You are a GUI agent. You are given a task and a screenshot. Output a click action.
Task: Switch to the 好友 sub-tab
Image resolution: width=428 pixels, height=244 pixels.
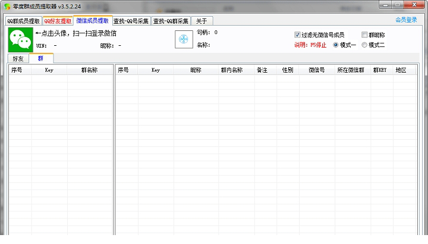[18, 58]
